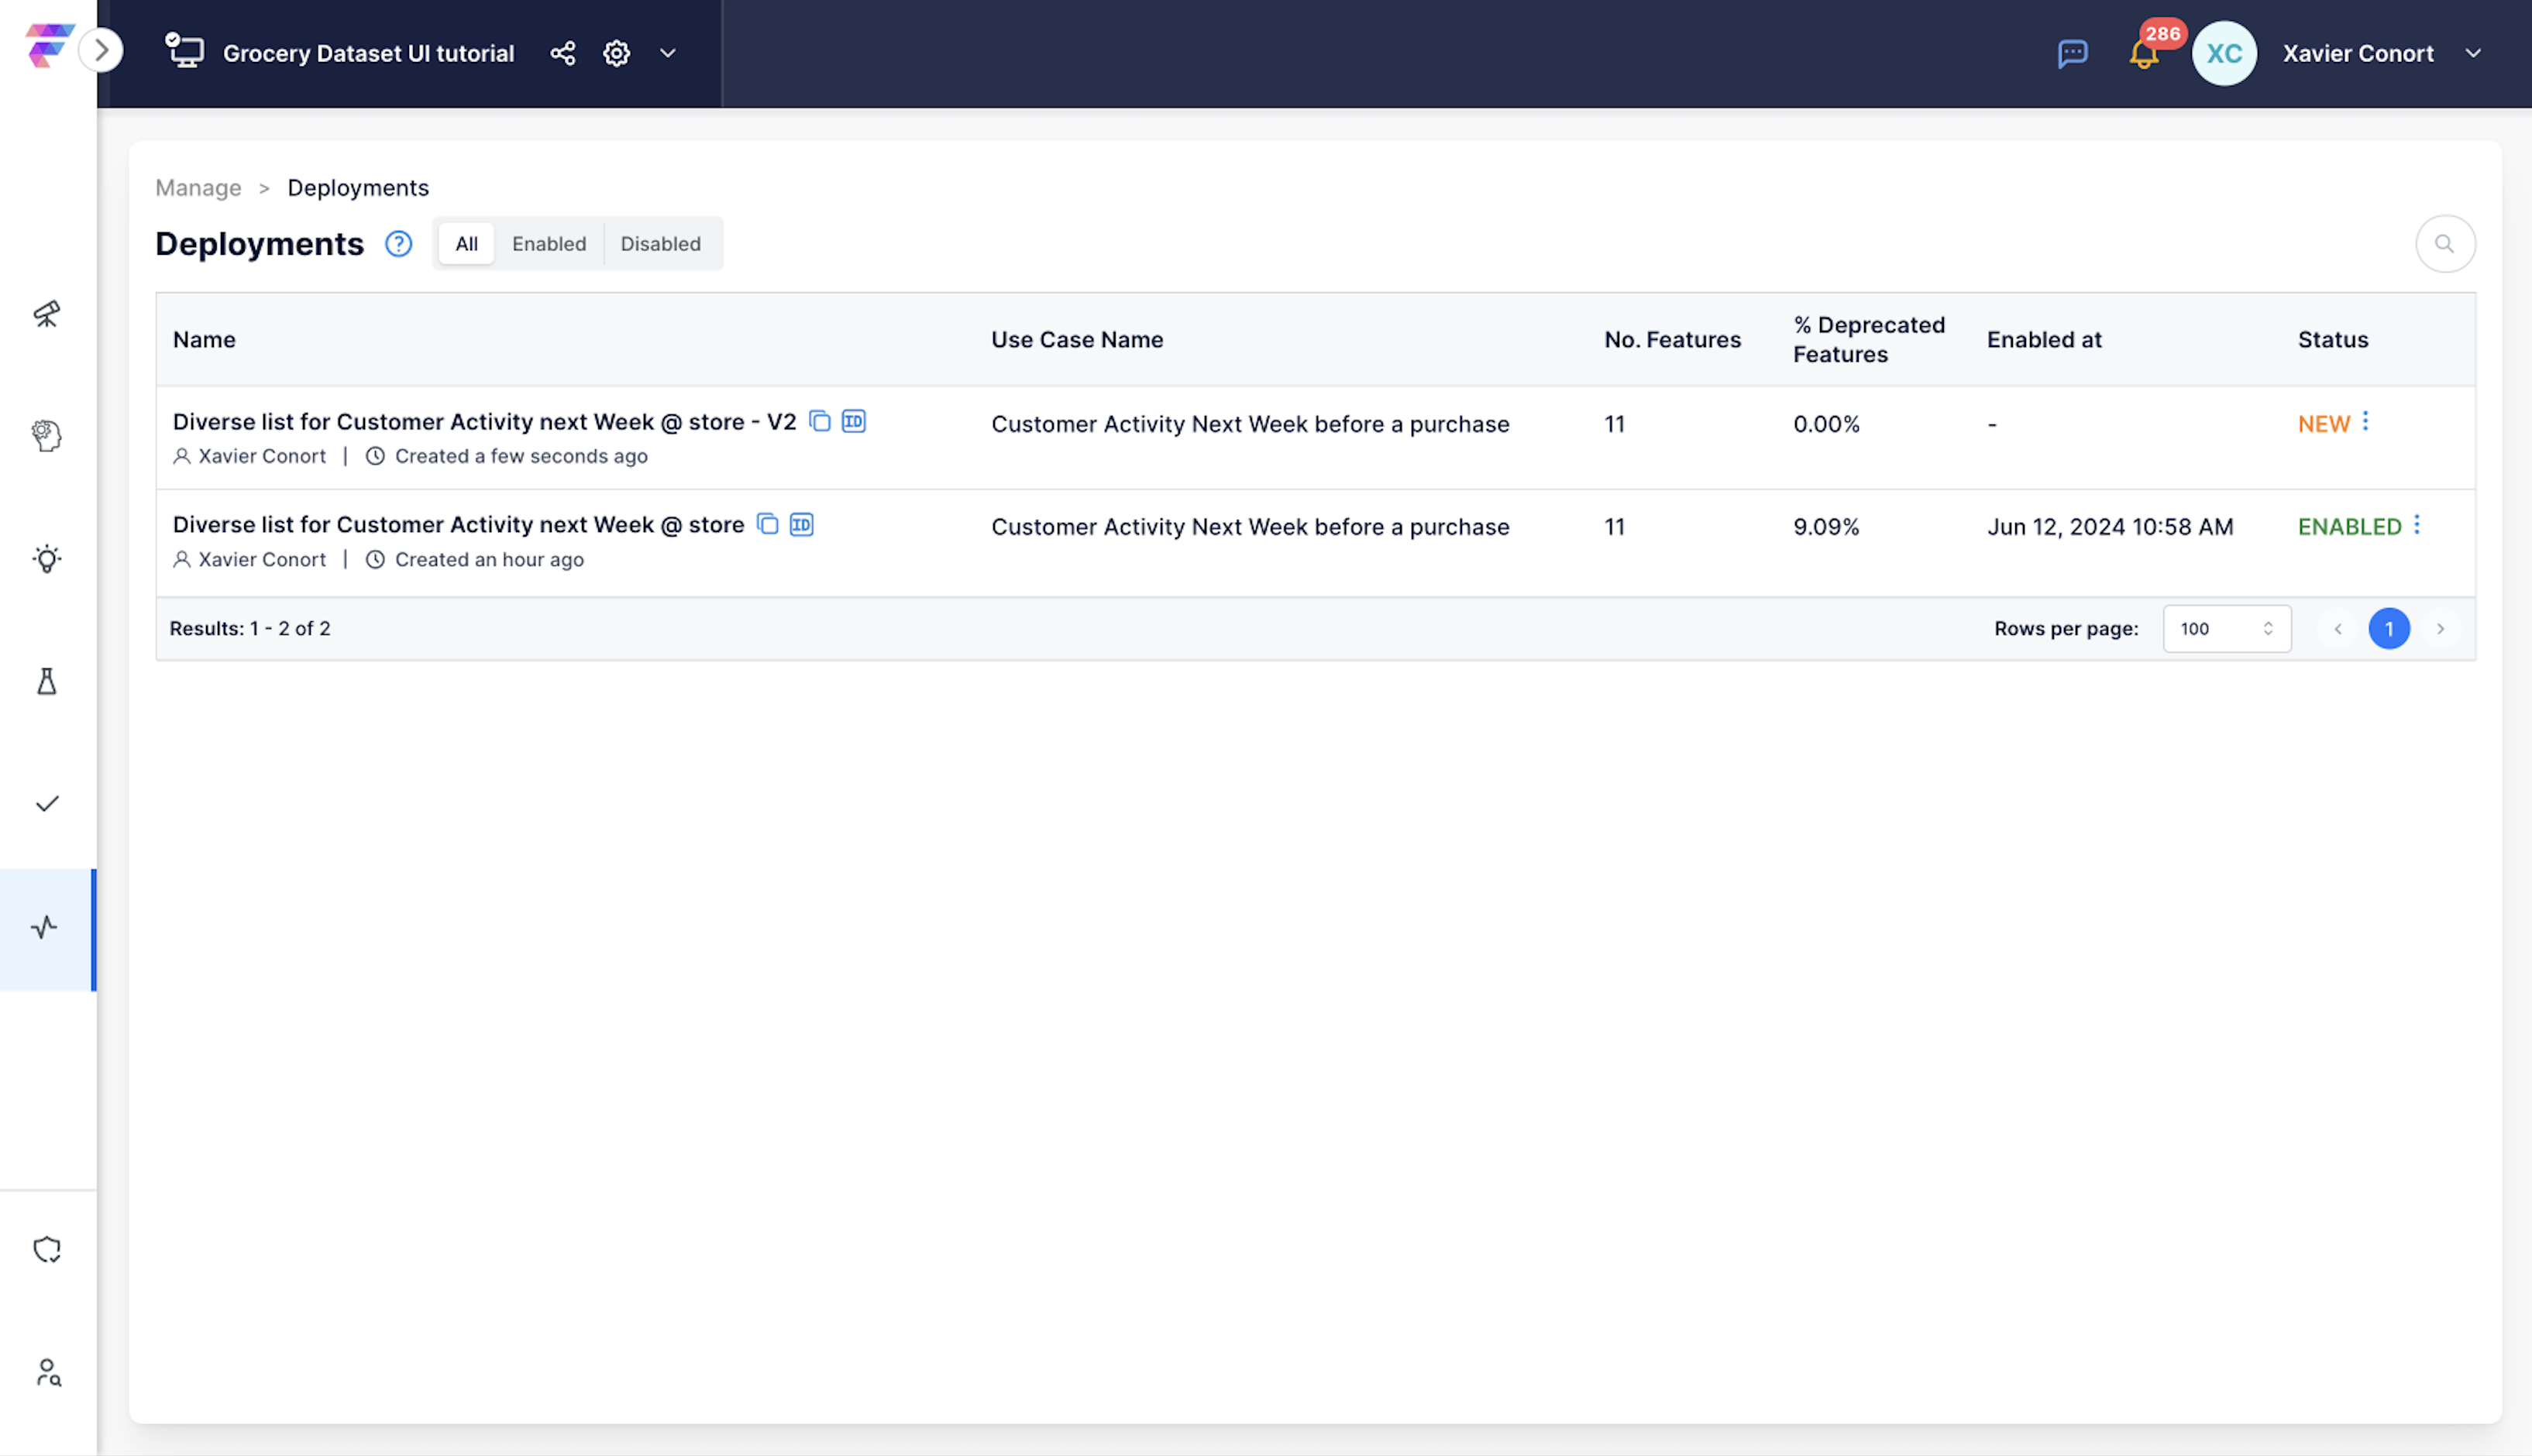Open the Deployments help question icon
2532x1456 pixels.
click(x=399, y=244)
